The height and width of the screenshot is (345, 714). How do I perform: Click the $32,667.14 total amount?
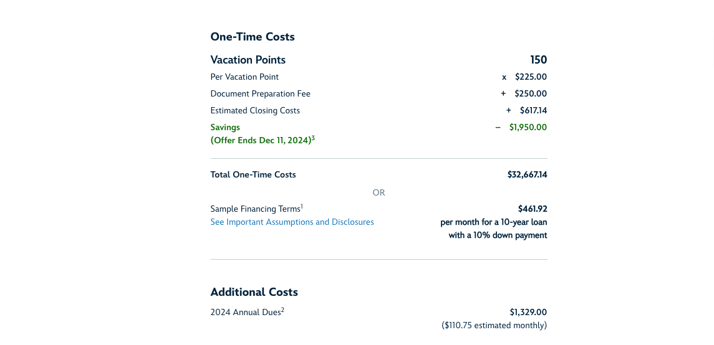tap(527, 175)
